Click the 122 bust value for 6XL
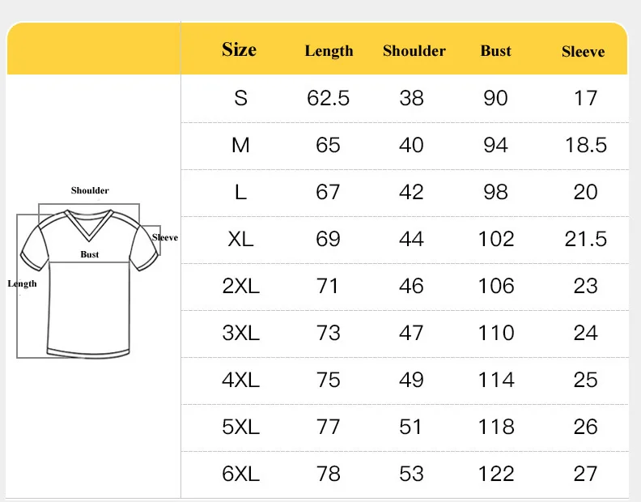 [496, 474]
